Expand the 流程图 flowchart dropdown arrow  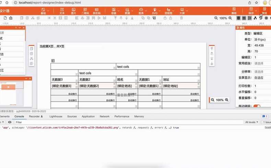point(173,11)
